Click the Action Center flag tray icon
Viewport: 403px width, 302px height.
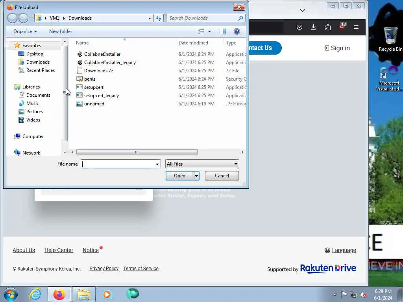click(344, 294)
